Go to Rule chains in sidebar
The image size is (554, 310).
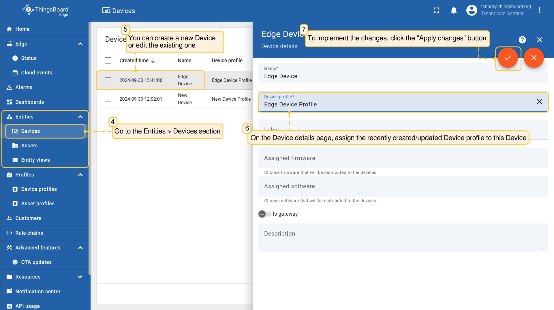(x=29, y=233)
